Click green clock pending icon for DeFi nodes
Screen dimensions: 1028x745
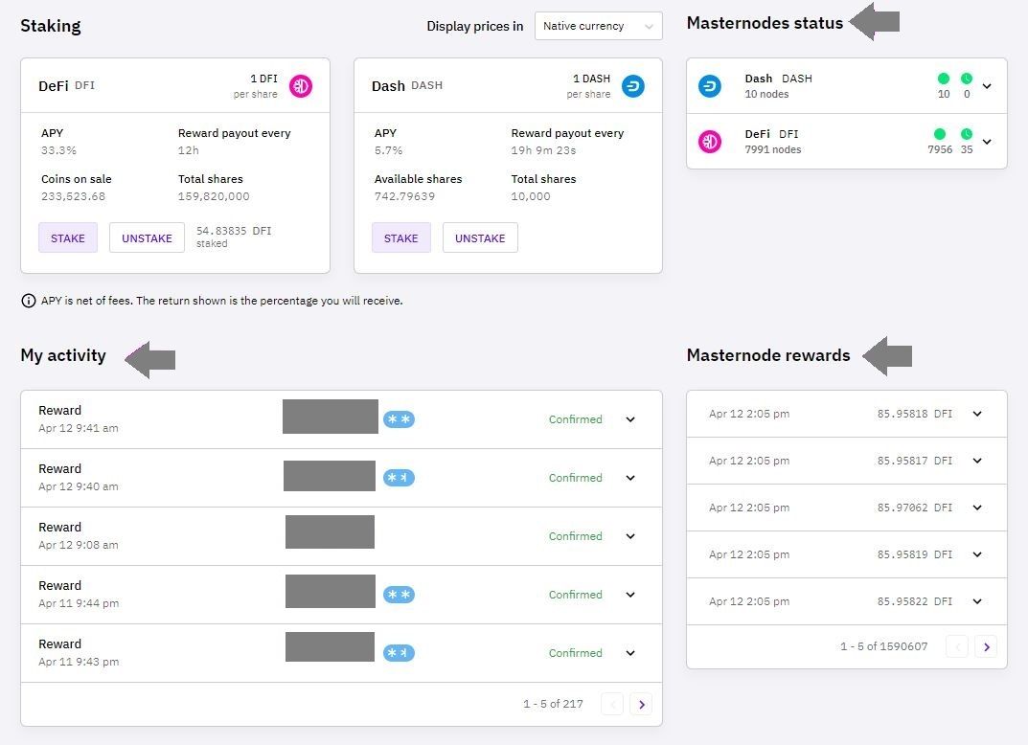pos(967,134)
